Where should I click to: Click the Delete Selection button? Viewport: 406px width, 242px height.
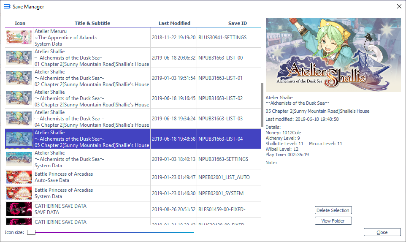(x=333, y=210)
